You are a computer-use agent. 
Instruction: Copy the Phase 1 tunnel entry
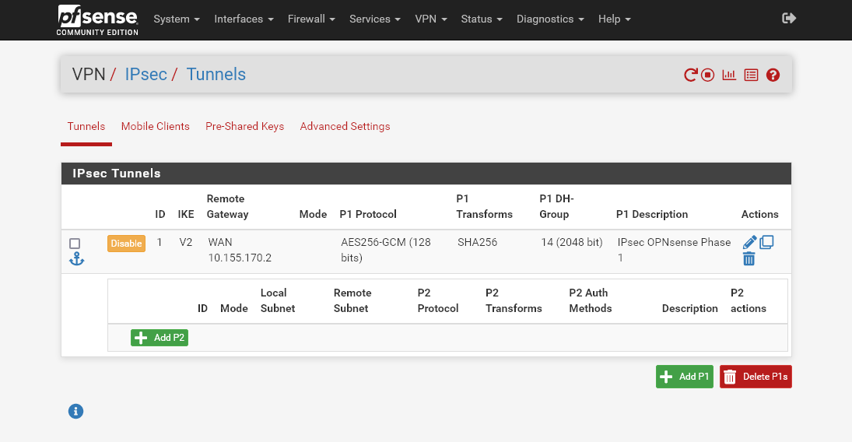[x=766, y=242]
